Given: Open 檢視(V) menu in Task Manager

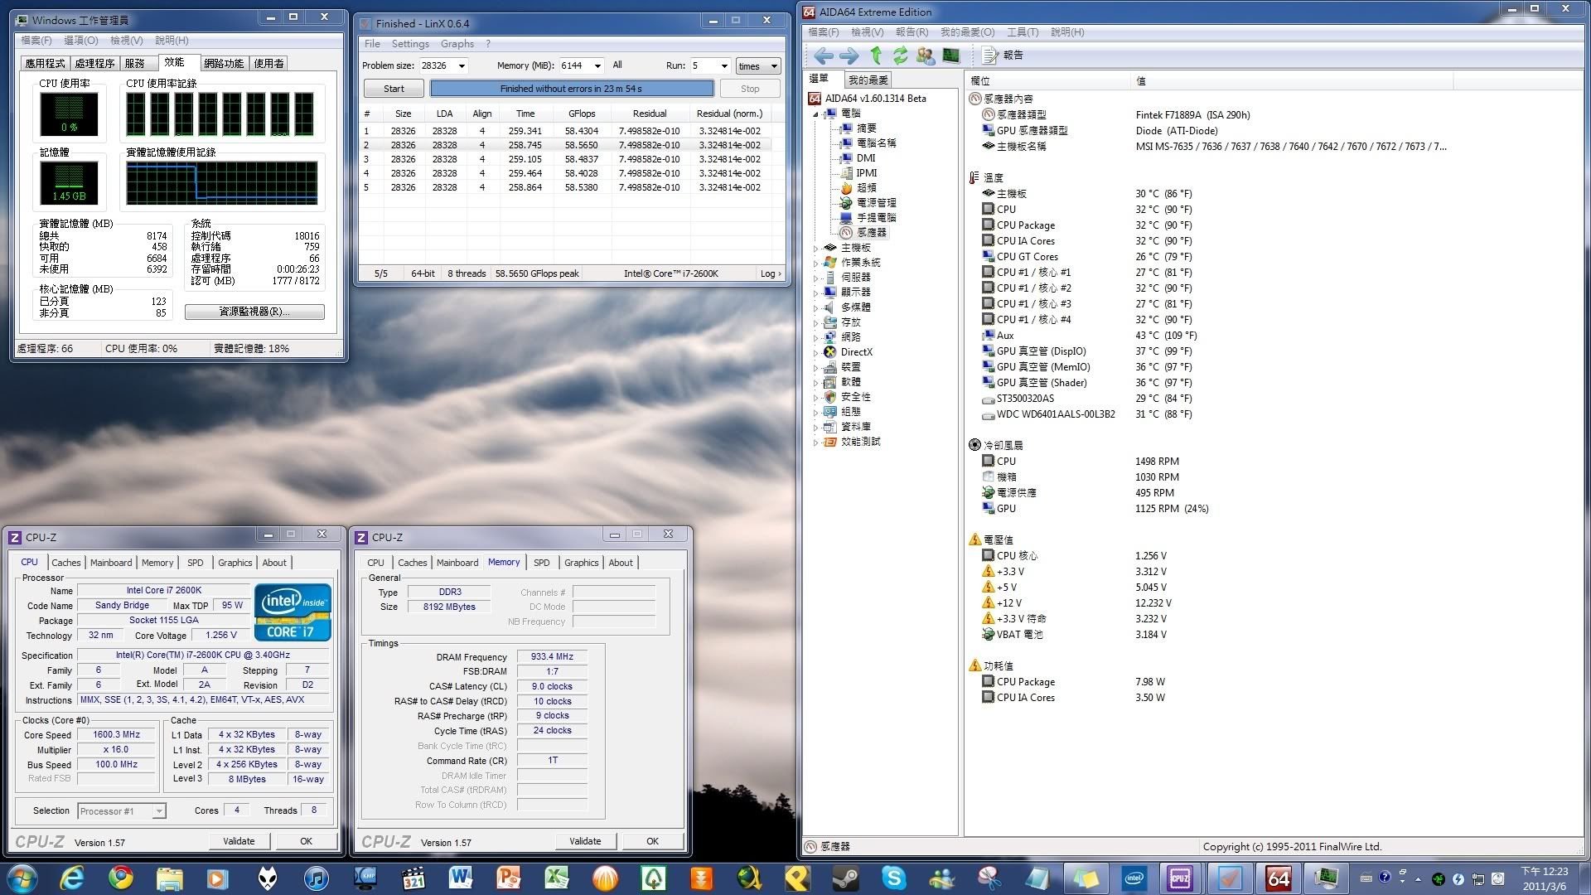Looking at the screenshot, I should [x=126, y=40].
